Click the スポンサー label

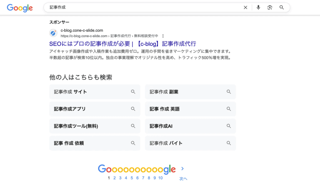(59, 22)
